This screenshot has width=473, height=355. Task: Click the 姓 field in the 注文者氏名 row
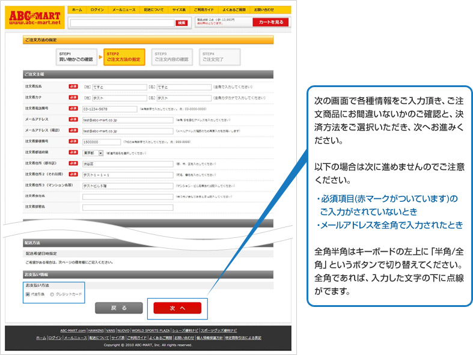120,87
